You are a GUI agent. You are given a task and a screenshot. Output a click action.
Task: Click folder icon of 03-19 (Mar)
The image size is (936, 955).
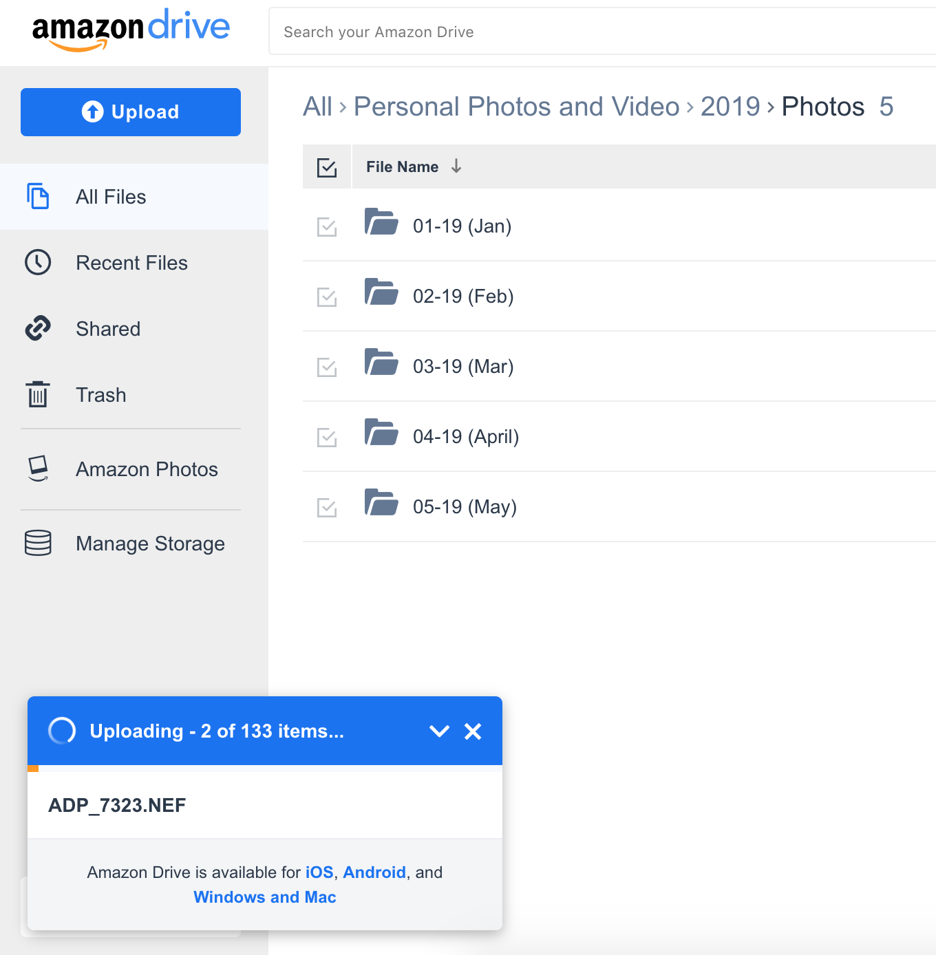click(381, 362)
